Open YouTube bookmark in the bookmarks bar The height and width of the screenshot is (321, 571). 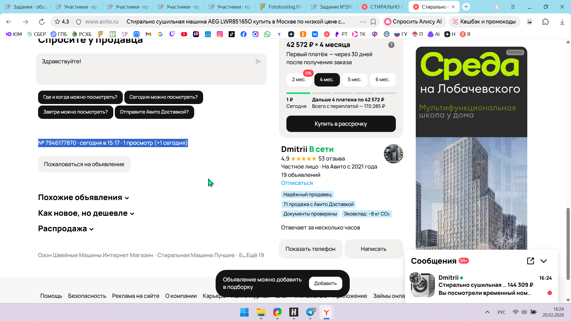click(184, 34)
